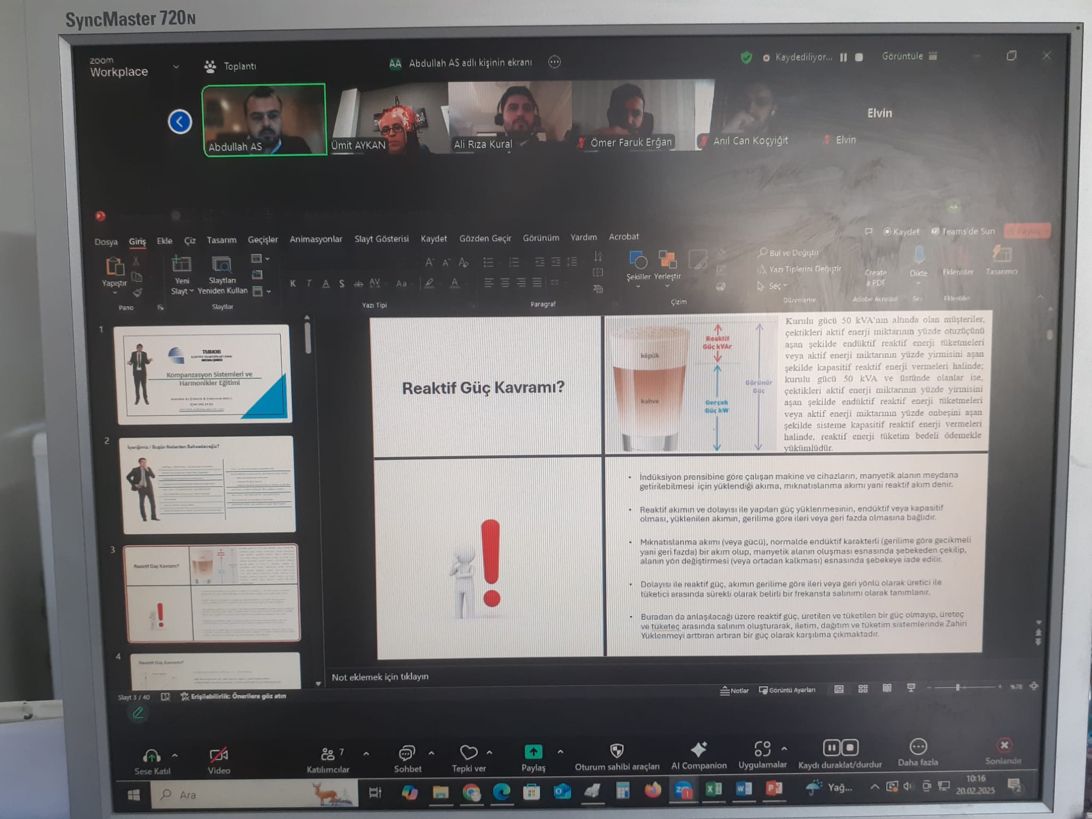Click the blue back arrow button
Image resolution: width=1092 pixels, height=819 pixels.
(180, 122)
